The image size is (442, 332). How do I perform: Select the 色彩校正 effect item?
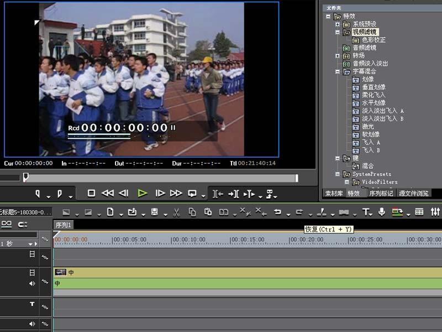click(373, 40)
